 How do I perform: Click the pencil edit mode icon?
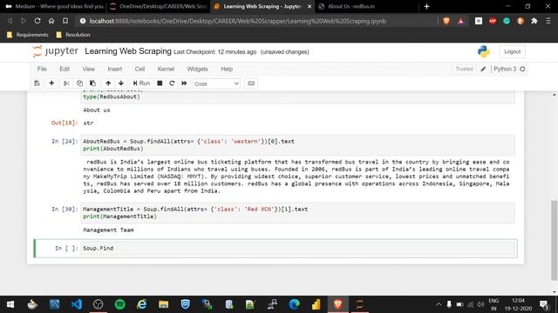(x=483, y=70)
